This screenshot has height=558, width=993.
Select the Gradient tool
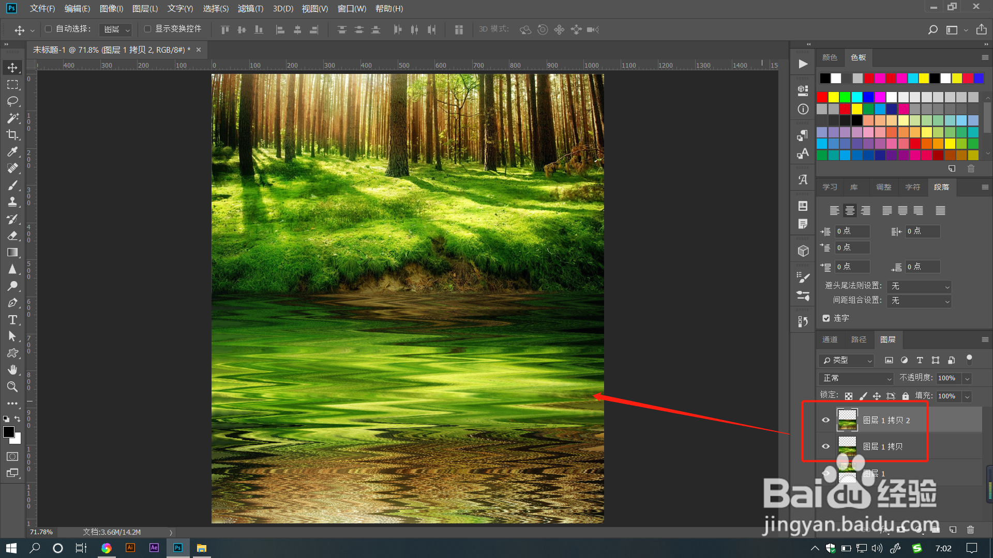pyautogui.click(x=12, y=253)
